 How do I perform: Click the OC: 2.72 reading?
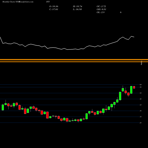101,7
